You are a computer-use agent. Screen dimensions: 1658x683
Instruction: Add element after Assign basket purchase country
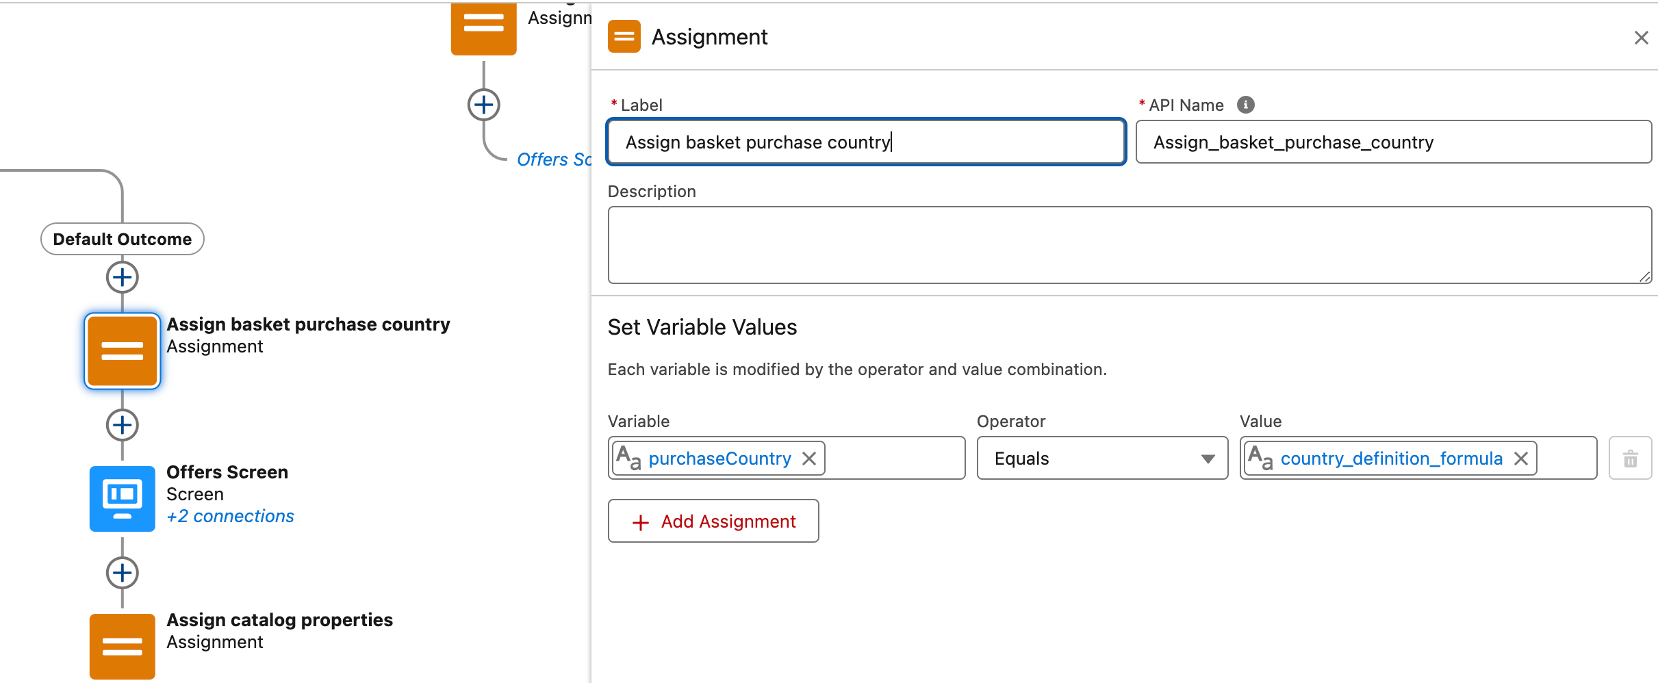122,425
